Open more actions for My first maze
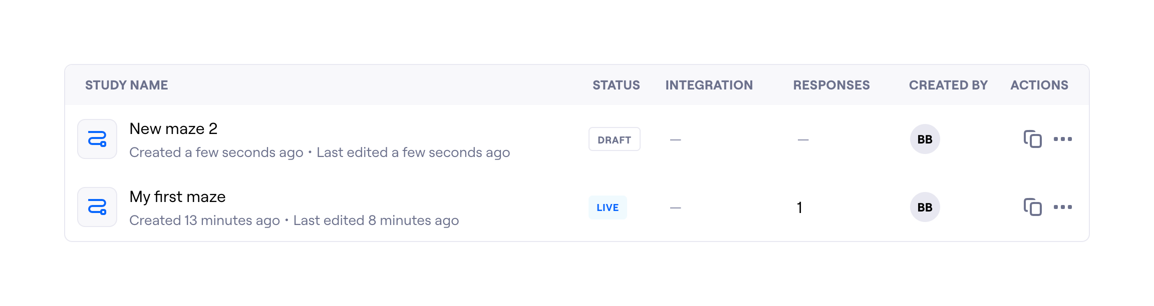This screenshot has height=306, width=1154. pyautogui.click(x=1062, y=207)
